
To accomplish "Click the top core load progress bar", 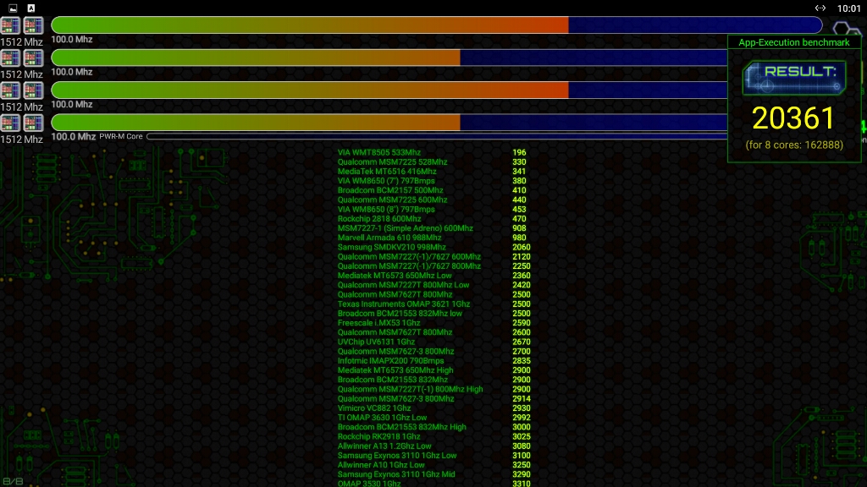I will click(x=437, y=25).
